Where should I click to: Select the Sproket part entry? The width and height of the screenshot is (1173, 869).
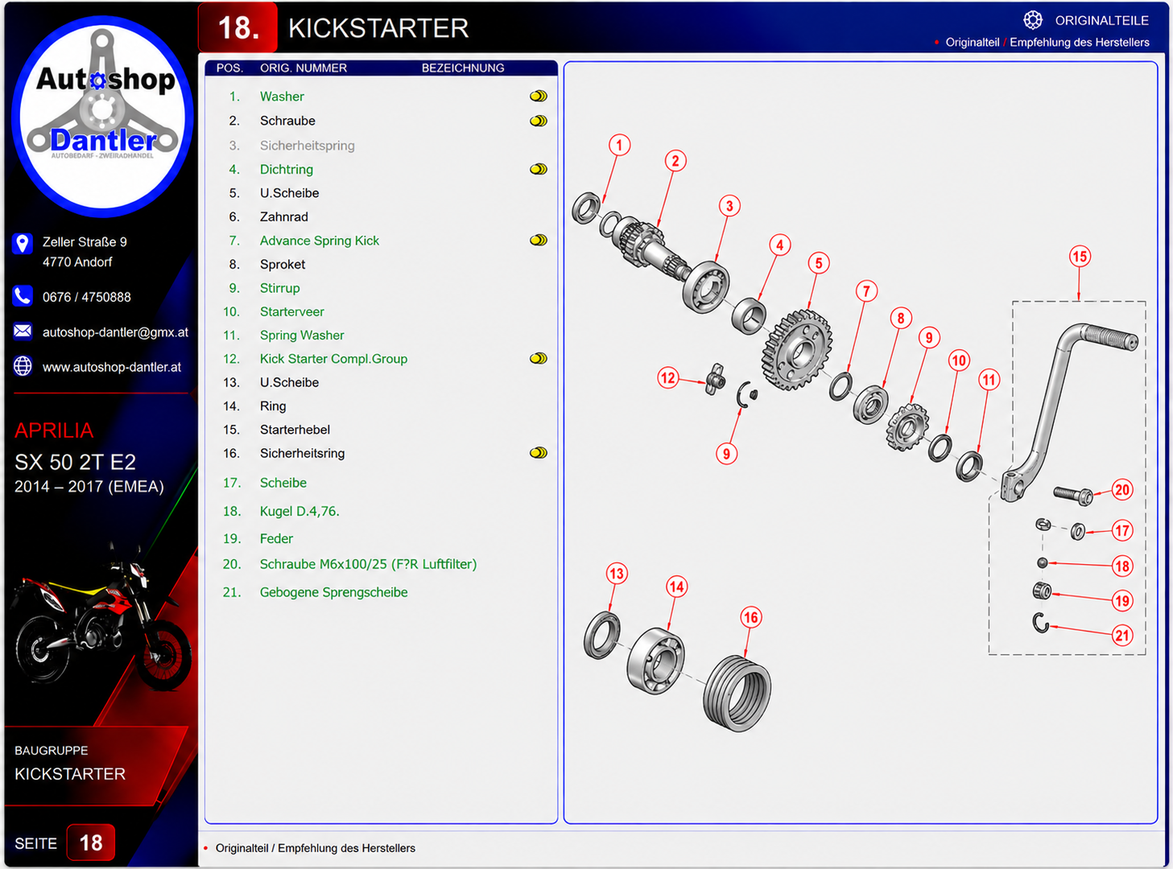[x=283, y=265]
